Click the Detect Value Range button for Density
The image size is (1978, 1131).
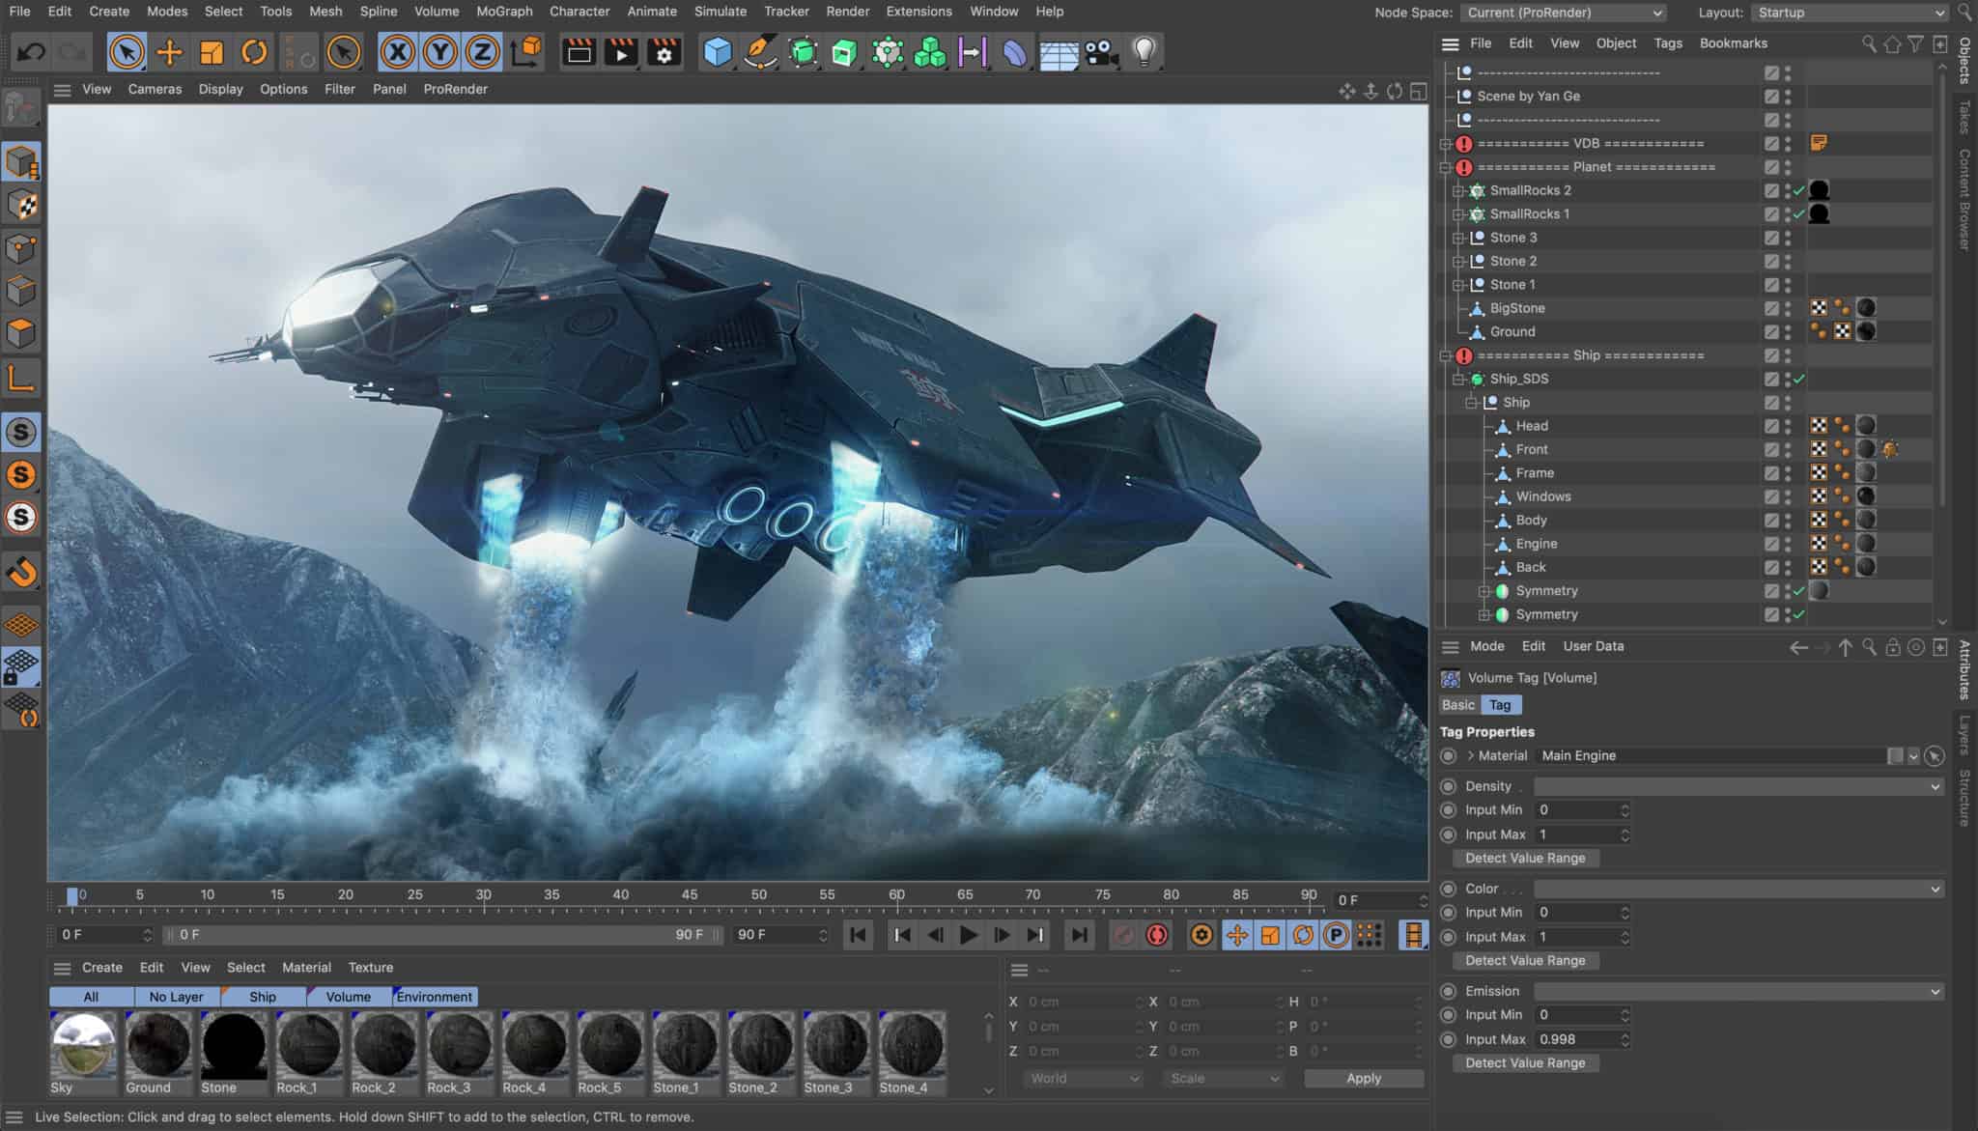point(1524,858)
